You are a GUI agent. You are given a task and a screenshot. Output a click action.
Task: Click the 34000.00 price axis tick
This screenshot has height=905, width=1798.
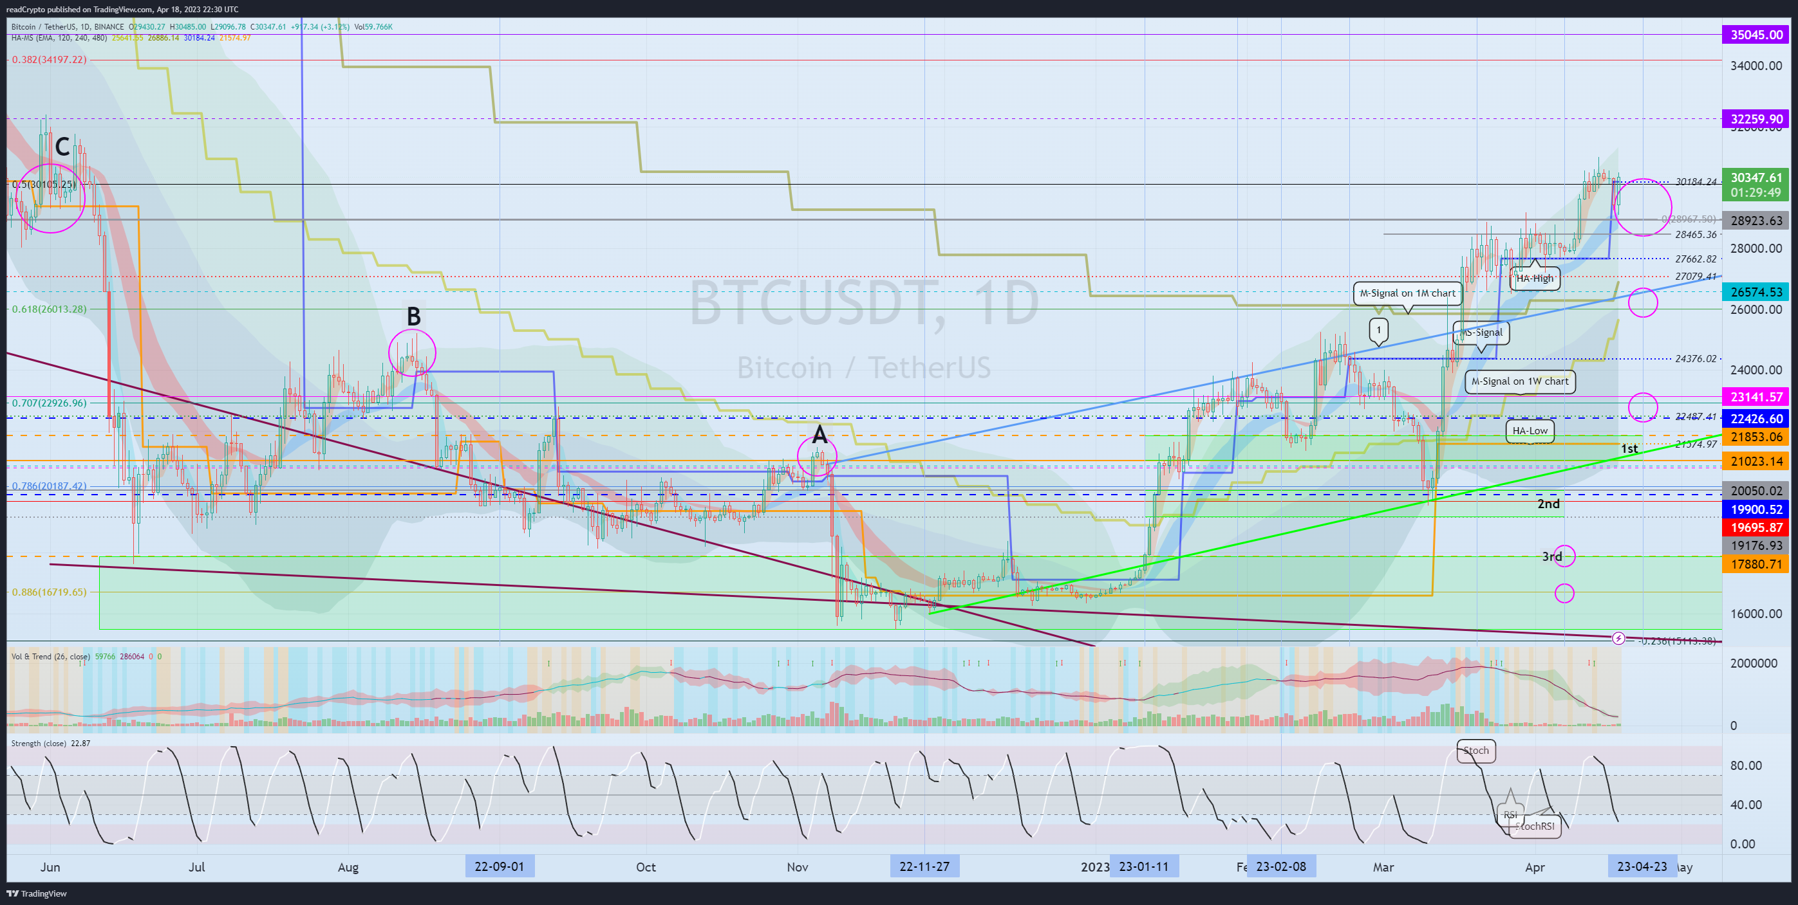(x=1756, y=66)
